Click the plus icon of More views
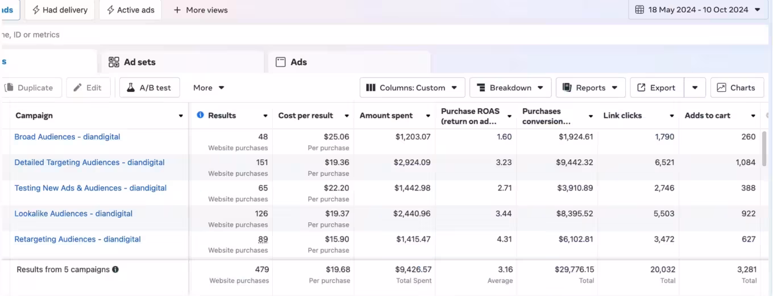 [177, 10]
